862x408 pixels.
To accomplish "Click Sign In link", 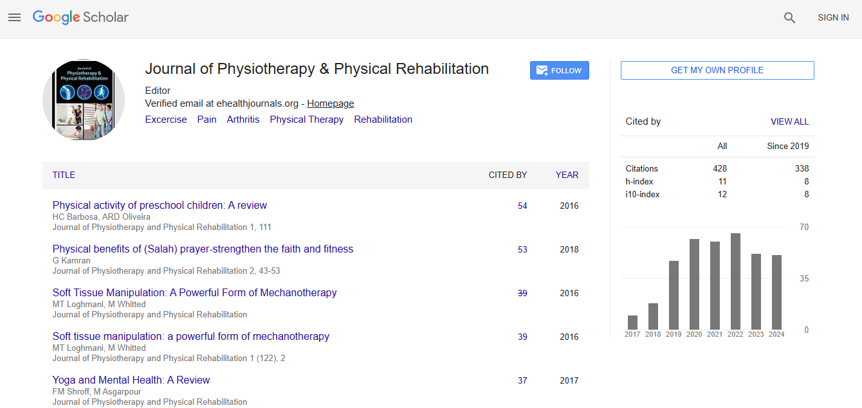I will point(833,18).
